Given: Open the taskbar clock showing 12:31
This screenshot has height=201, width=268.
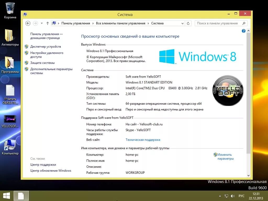Looking at the screenshot, I should (256, 196).
